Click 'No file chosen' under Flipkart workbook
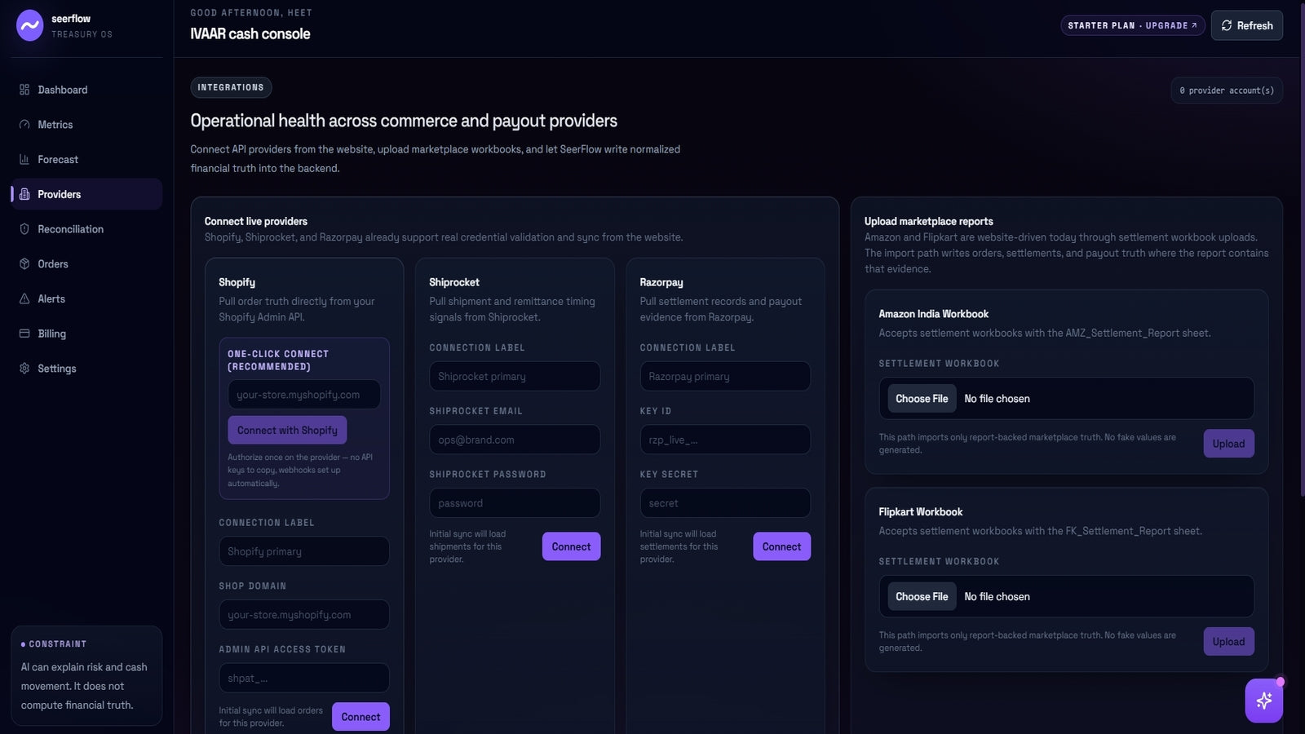Viewport: 1305px width, 734px height. pyautogui.click(x=997, y=597)
